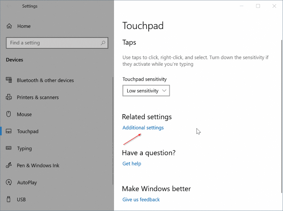Open the Mouse settings page
Viewport: 283px width, 211px height.
24,114
